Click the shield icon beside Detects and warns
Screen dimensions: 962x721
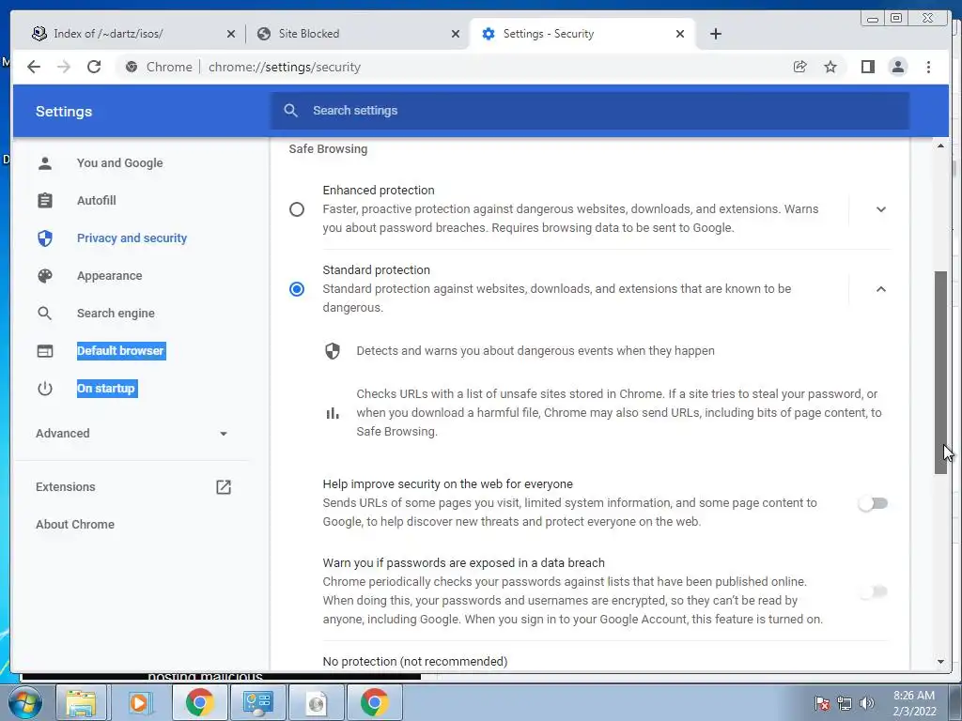coord(332,351)
